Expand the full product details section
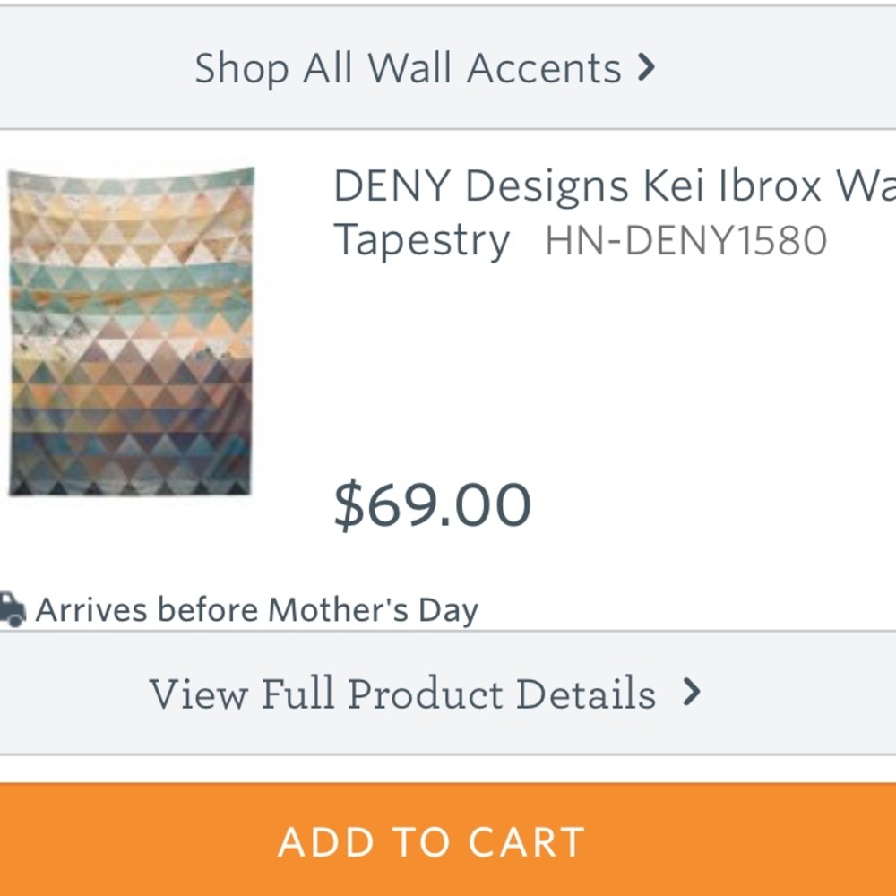The image size is (896, 896). click(x=405, y=693)
